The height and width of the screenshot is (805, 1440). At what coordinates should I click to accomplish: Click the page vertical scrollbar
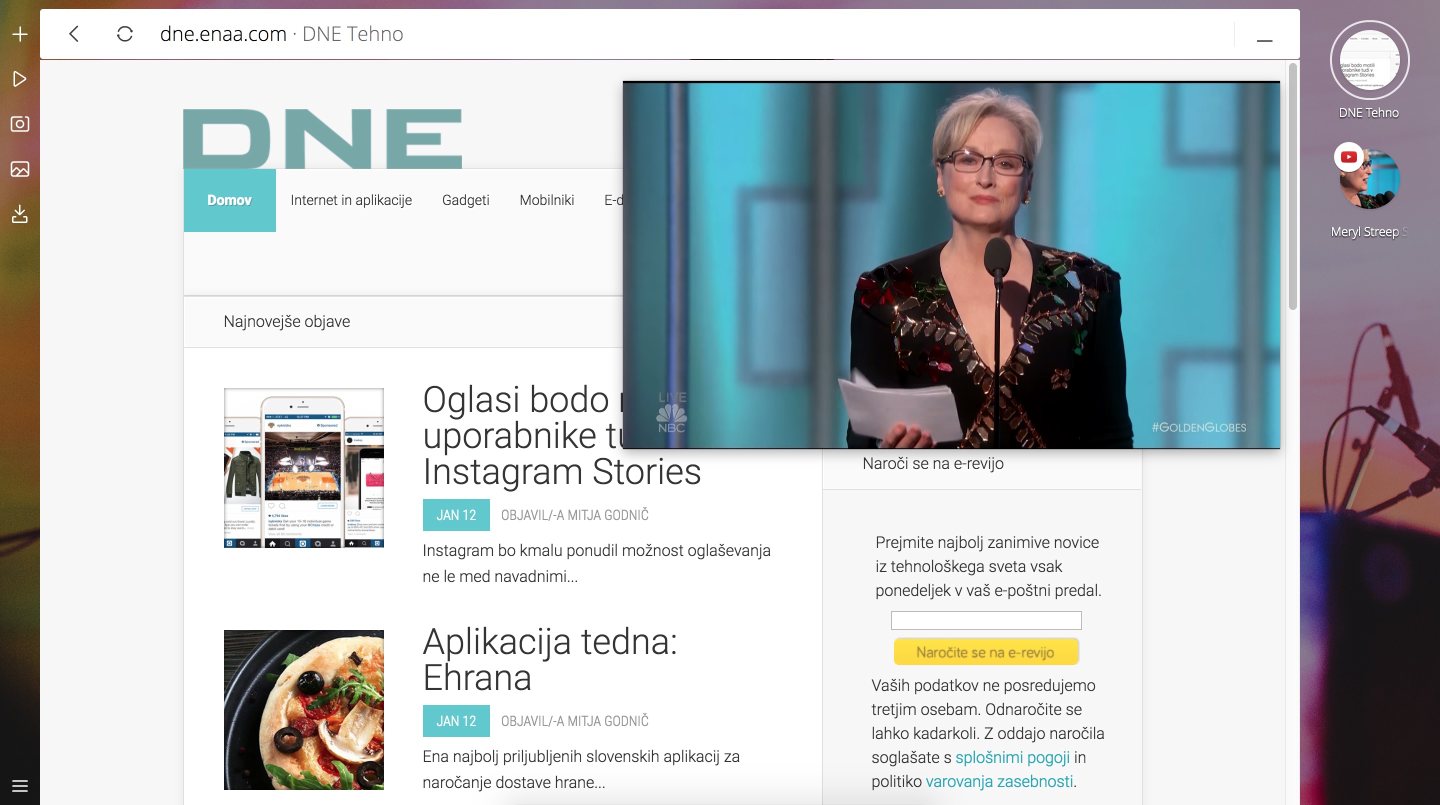coord(1292,186)
